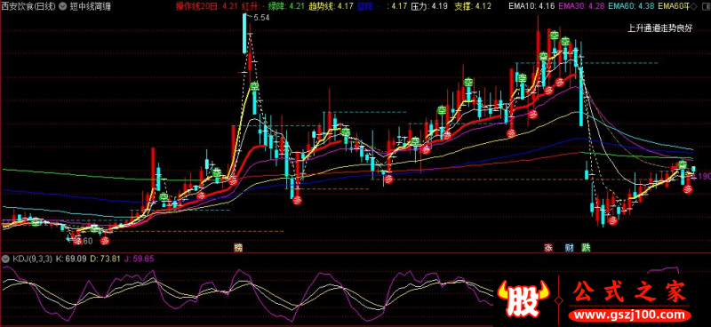The height and width of the screenshot is (327, 711).
Task: Click the red 涨 marker icon
Action: click(x=549, y=248)
